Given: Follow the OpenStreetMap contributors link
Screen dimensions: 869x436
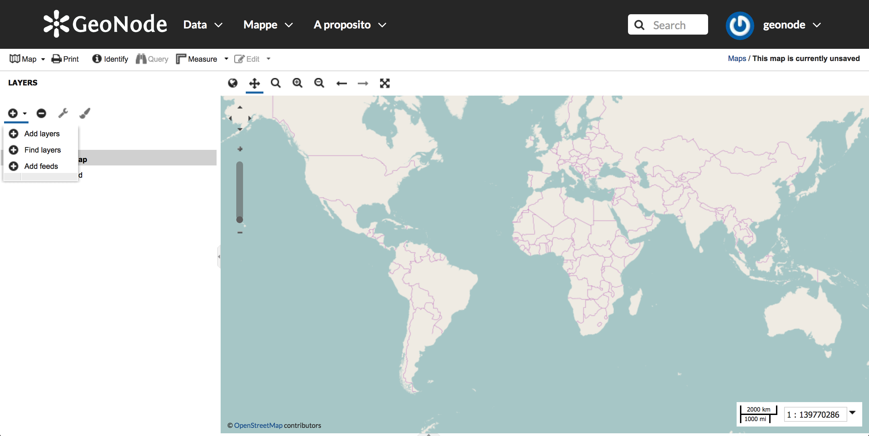Looking at the screenshot, I should [258, 425].
